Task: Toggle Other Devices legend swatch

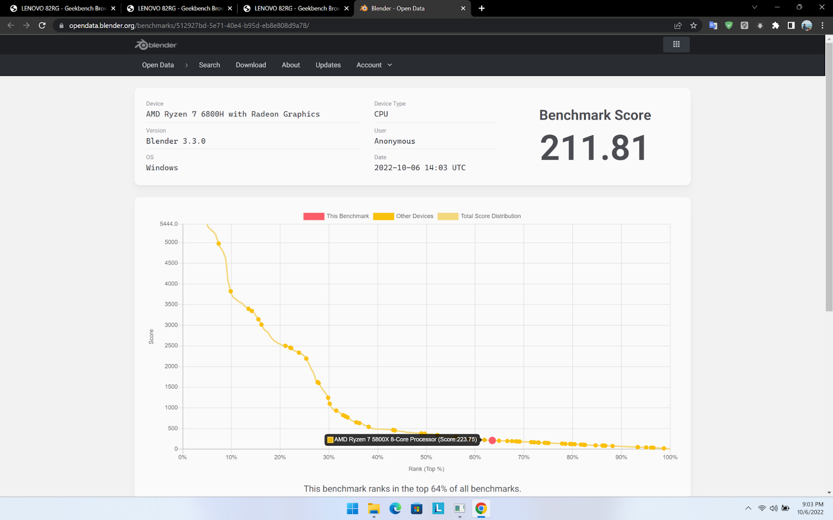Action: [383, 216]
